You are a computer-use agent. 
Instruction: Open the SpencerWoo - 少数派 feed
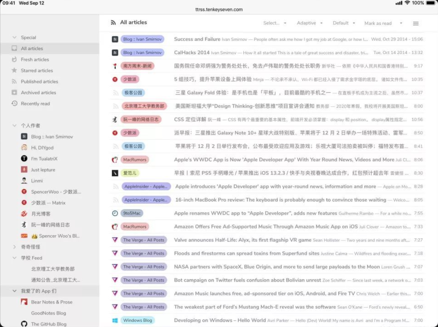(x=56, y=192)
